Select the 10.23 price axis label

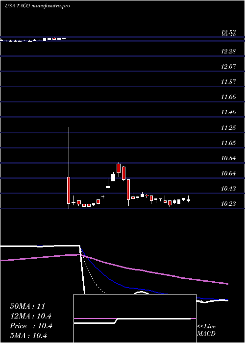[229, 204]
